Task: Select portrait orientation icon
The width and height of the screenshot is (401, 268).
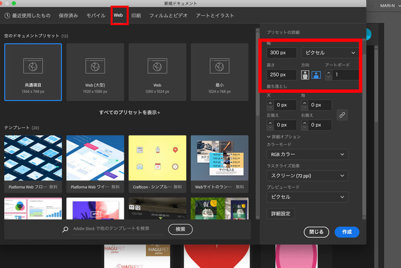Action: [x=305, y=75]
